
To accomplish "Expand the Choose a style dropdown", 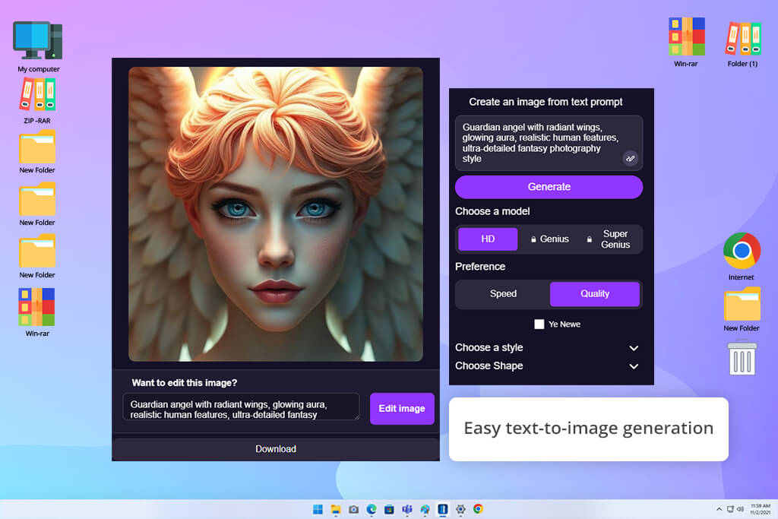I will (x=547, y=348).
